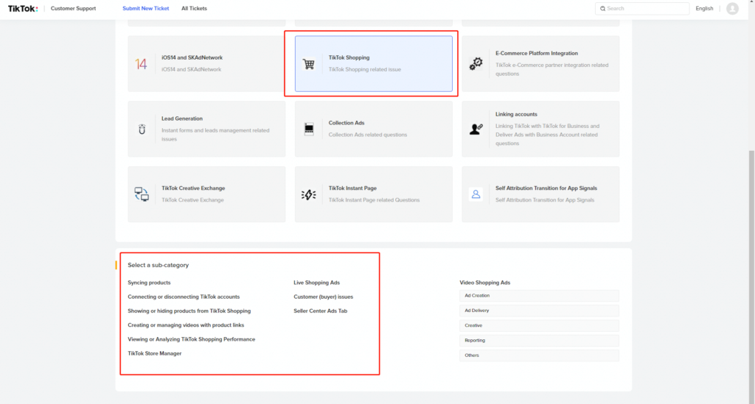The image size is (755, 404).
Task: Select Customer (buyer) issues sub-category
Action: tap(323, 297)
